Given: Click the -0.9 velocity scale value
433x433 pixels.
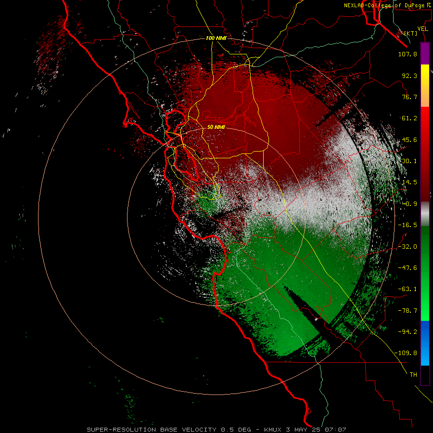Looking at the screenshot, I should [409, 204].
